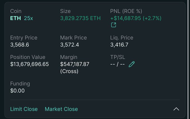
Task: Click the $547,187.87 margin amount
Action: click(75, 64)
